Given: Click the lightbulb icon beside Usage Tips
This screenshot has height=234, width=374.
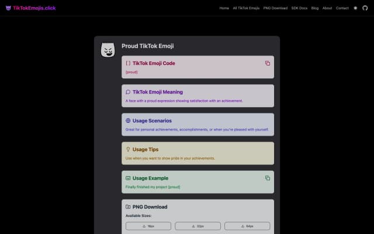Looking at the screenshot, I should [x=128, y=149].
